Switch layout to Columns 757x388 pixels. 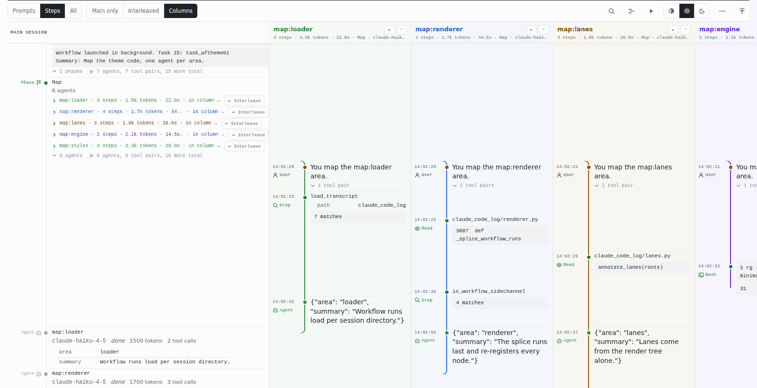click(181, 11)
